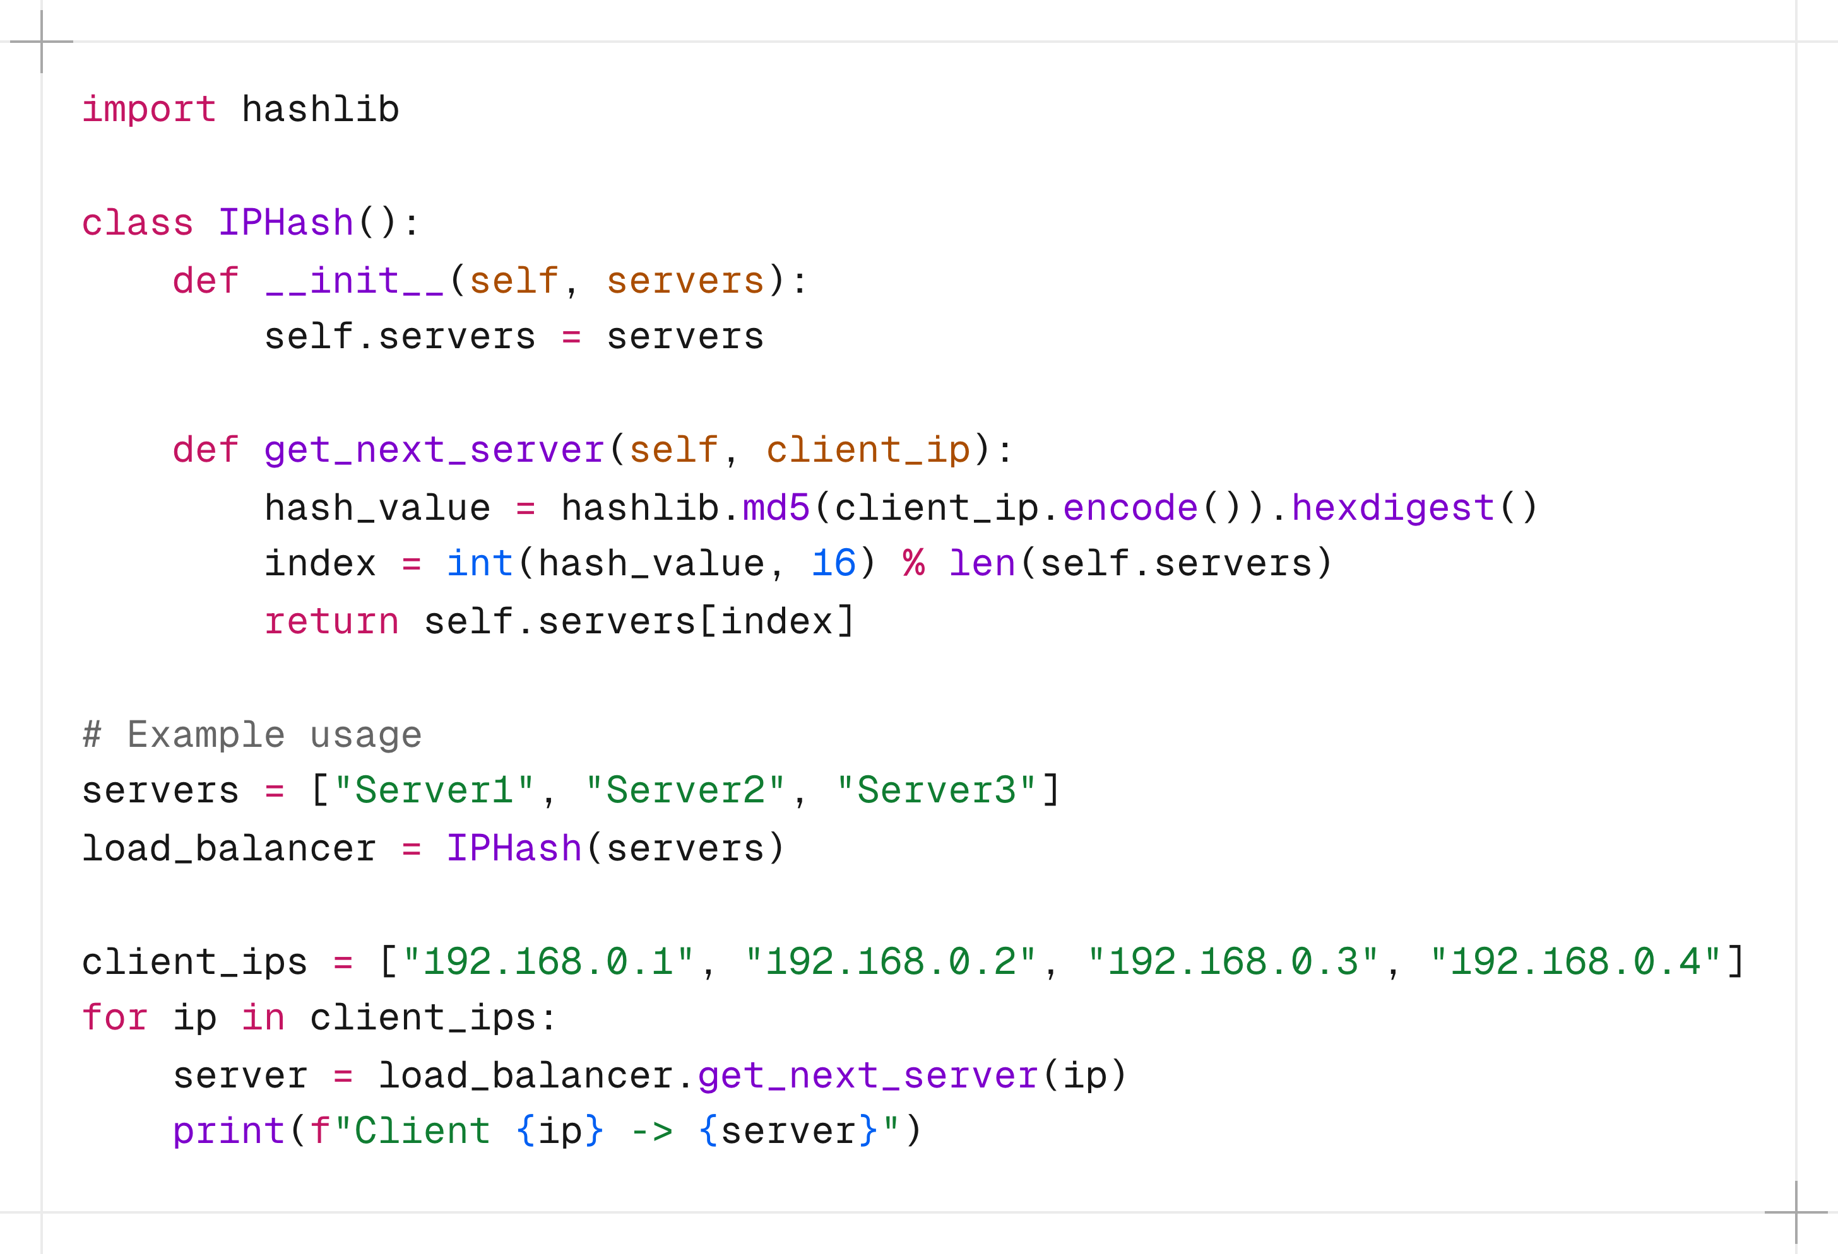Click the hashlib module name in the import
Screen dimensions: 1838x1254
tap(320, 109)
